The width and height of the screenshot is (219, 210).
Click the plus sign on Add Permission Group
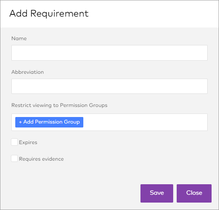[x=21, y=122]
